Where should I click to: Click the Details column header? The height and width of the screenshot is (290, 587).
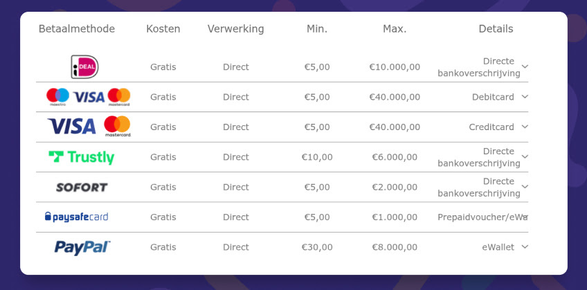click(x=496, y=29)
